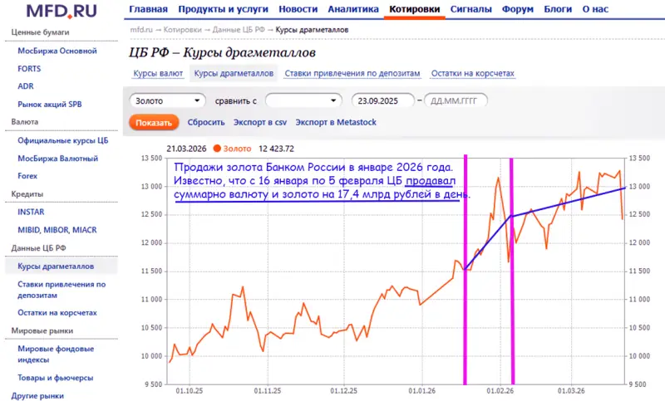665x401 pixels.
Task: Open the Форум menu item
Action: pyautogui.click(x=518, y=10)
